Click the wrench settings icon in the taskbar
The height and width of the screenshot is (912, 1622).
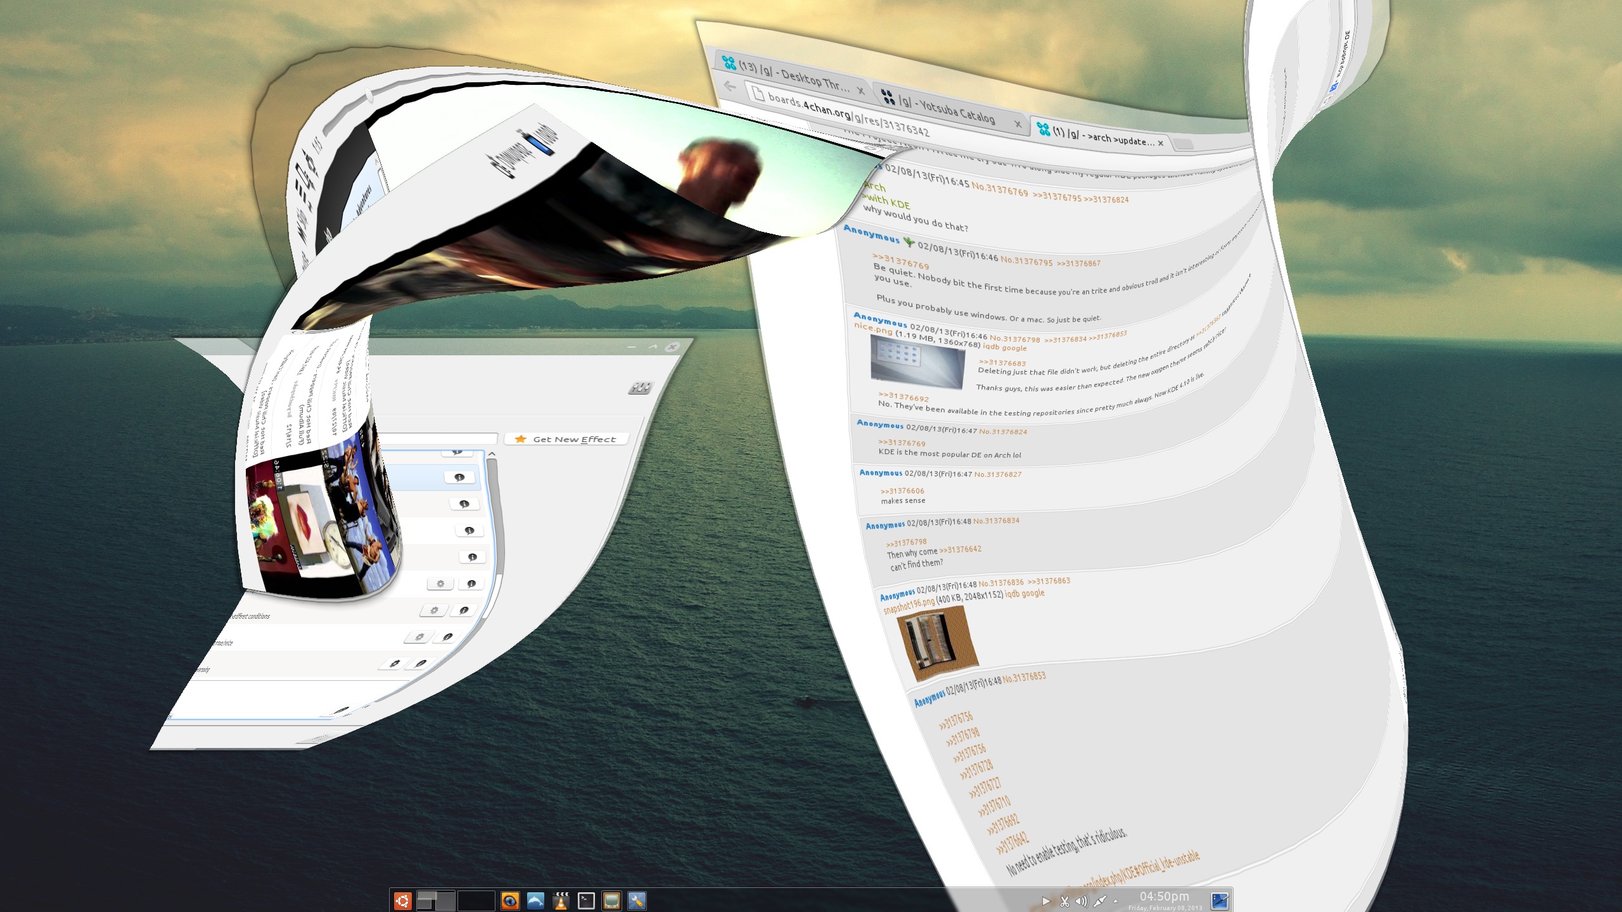click(x=637, y=900)
